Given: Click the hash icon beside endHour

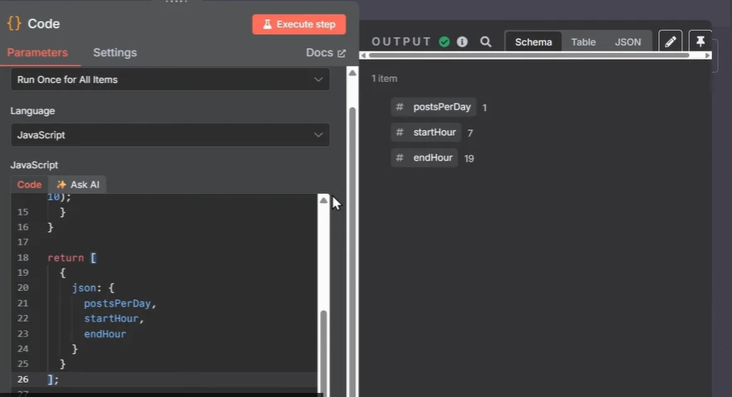Looking at the screenshot, I should coord(399,157).
